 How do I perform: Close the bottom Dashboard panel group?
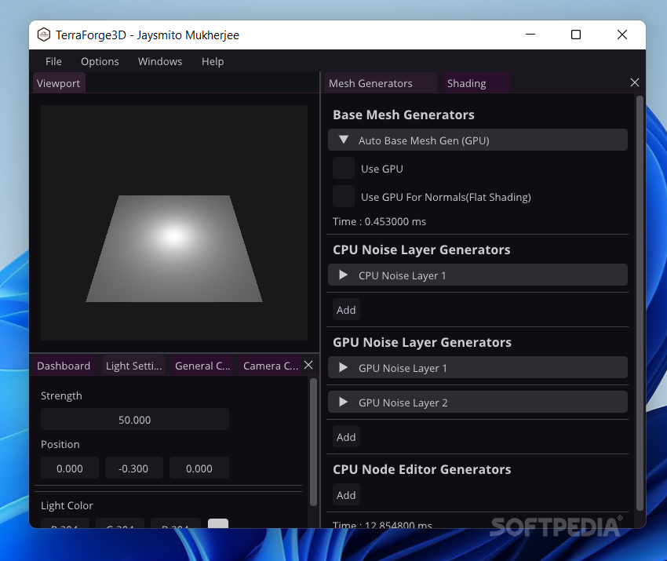point(308,365)
